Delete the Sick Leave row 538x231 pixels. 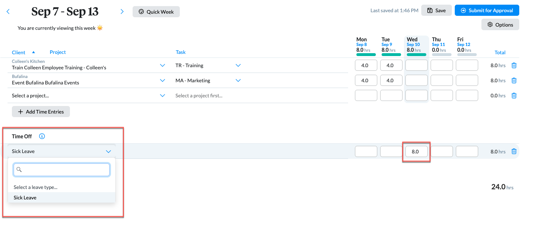514,152
